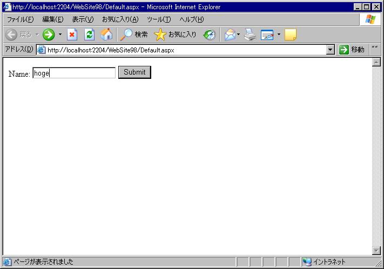
Task: Open the History clock icon
Action: pos(210,35)
